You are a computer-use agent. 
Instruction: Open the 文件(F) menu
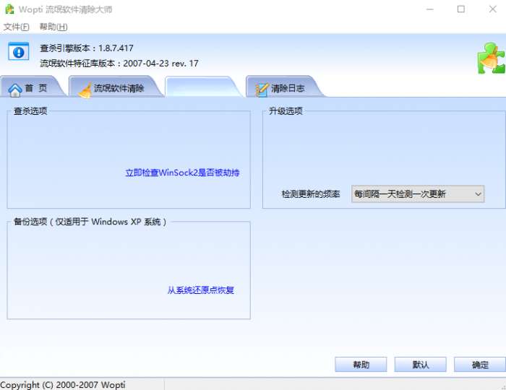pos(17,27)
